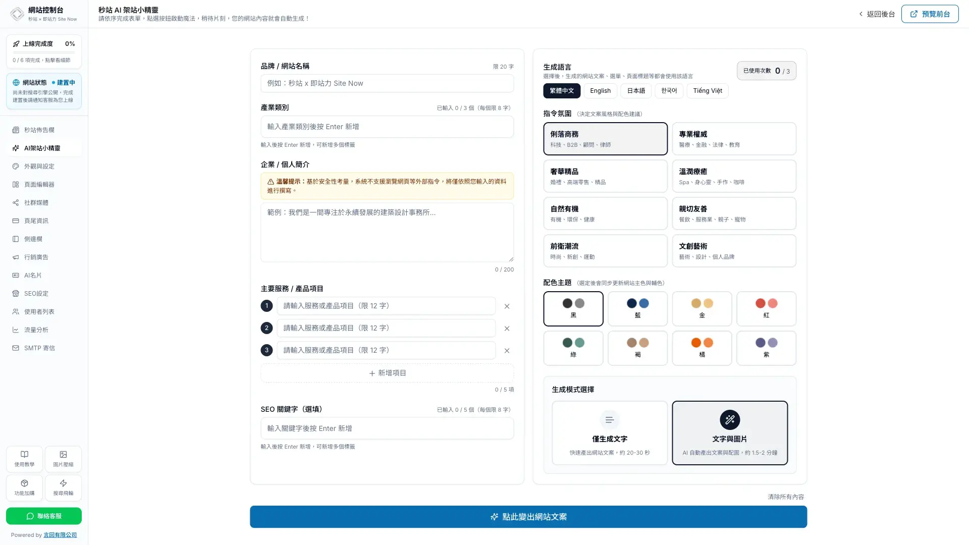Open AI架站小精靈 sidebar item
The width and height of the screenshot is (969, 545).
tap(44, 148)
